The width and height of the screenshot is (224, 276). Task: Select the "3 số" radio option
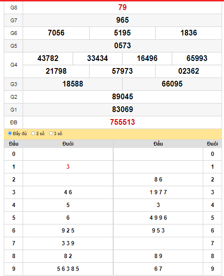[x=51, y=133]
